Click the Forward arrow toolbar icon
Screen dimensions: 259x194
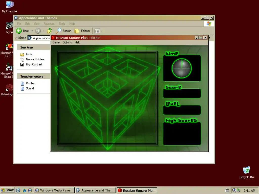point(38,31)
